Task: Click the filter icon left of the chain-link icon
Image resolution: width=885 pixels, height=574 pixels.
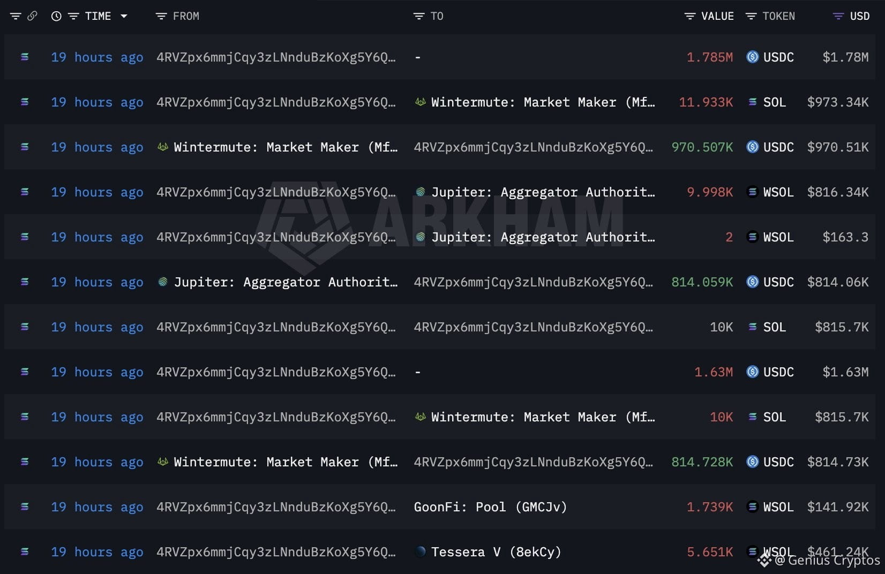Action: point(16,16)
